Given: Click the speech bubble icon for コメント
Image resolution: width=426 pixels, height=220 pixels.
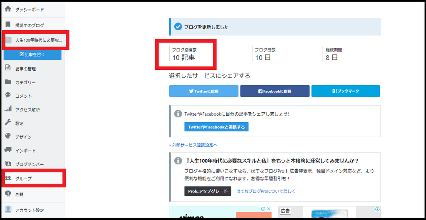Looking at the screenshot, I should pyautogui.click(x=8, y=95).
